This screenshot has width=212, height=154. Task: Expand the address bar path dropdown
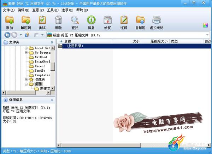click(x=207, y=35)
